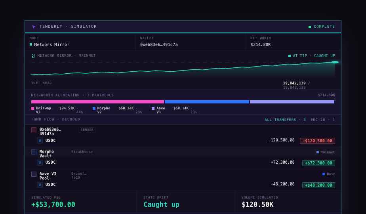Click the Mainnet chain indicator square
Viewport: 366px width, 214px height.
[317, 152]
